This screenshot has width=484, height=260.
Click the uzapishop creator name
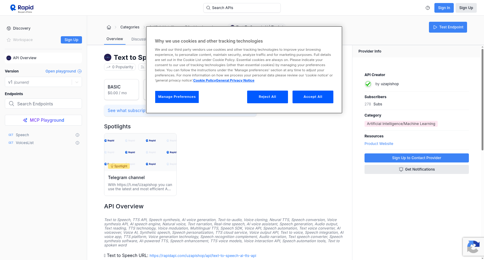[390, 84]
